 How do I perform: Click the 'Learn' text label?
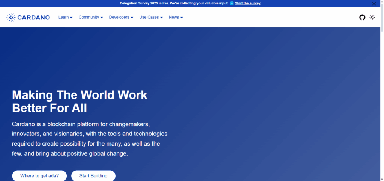[63, 17]
